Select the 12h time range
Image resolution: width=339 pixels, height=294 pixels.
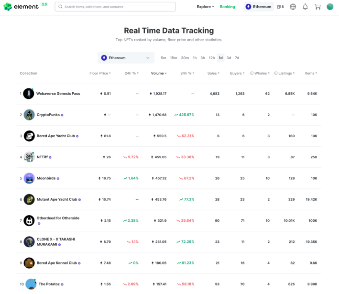211,58
